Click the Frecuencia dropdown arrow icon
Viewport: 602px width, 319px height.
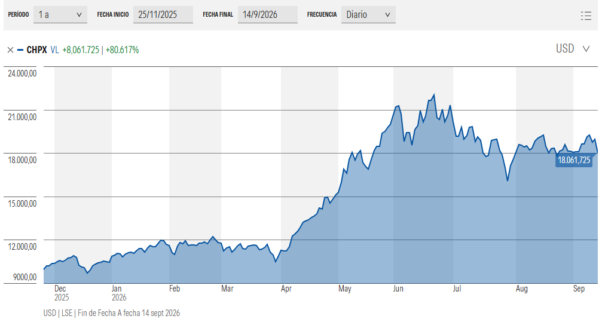(x=387, y=15)
